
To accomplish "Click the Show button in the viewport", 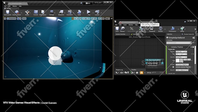I will [24, 19].
